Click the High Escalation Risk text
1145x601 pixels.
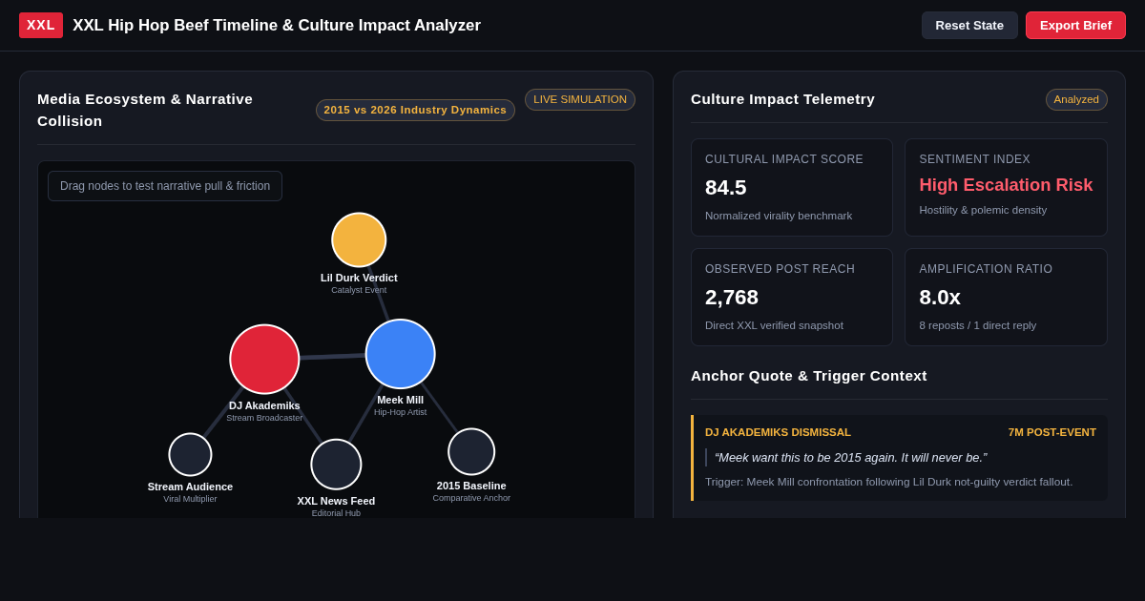point(1006,185)
